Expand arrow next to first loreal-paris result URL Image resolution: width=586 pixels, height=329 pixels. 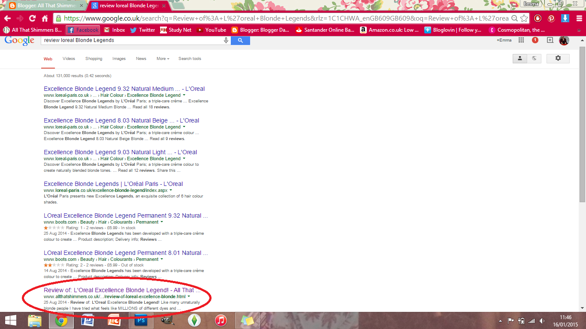(x=184, y=95)
